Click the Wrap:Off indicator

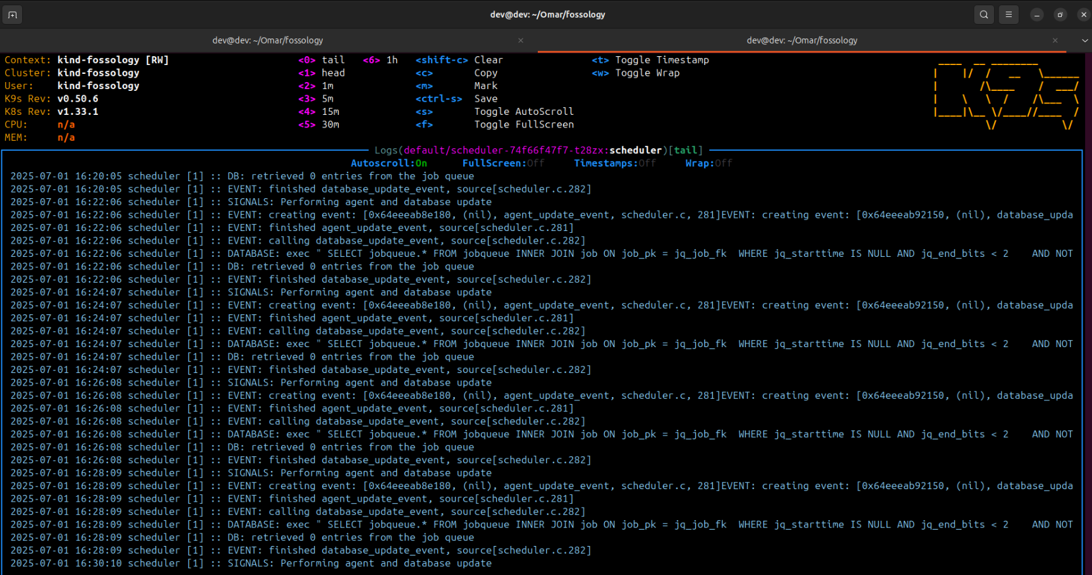[x=709, y=163]
